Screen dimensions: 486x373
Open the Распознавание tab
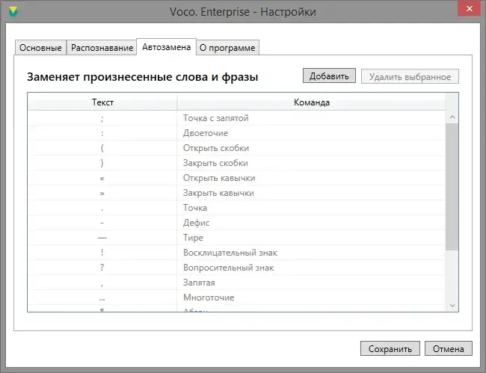point(102,48)
